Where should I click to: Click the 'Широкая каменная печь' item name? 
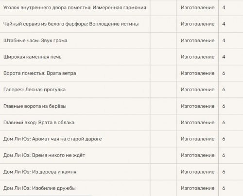point(33,57)
